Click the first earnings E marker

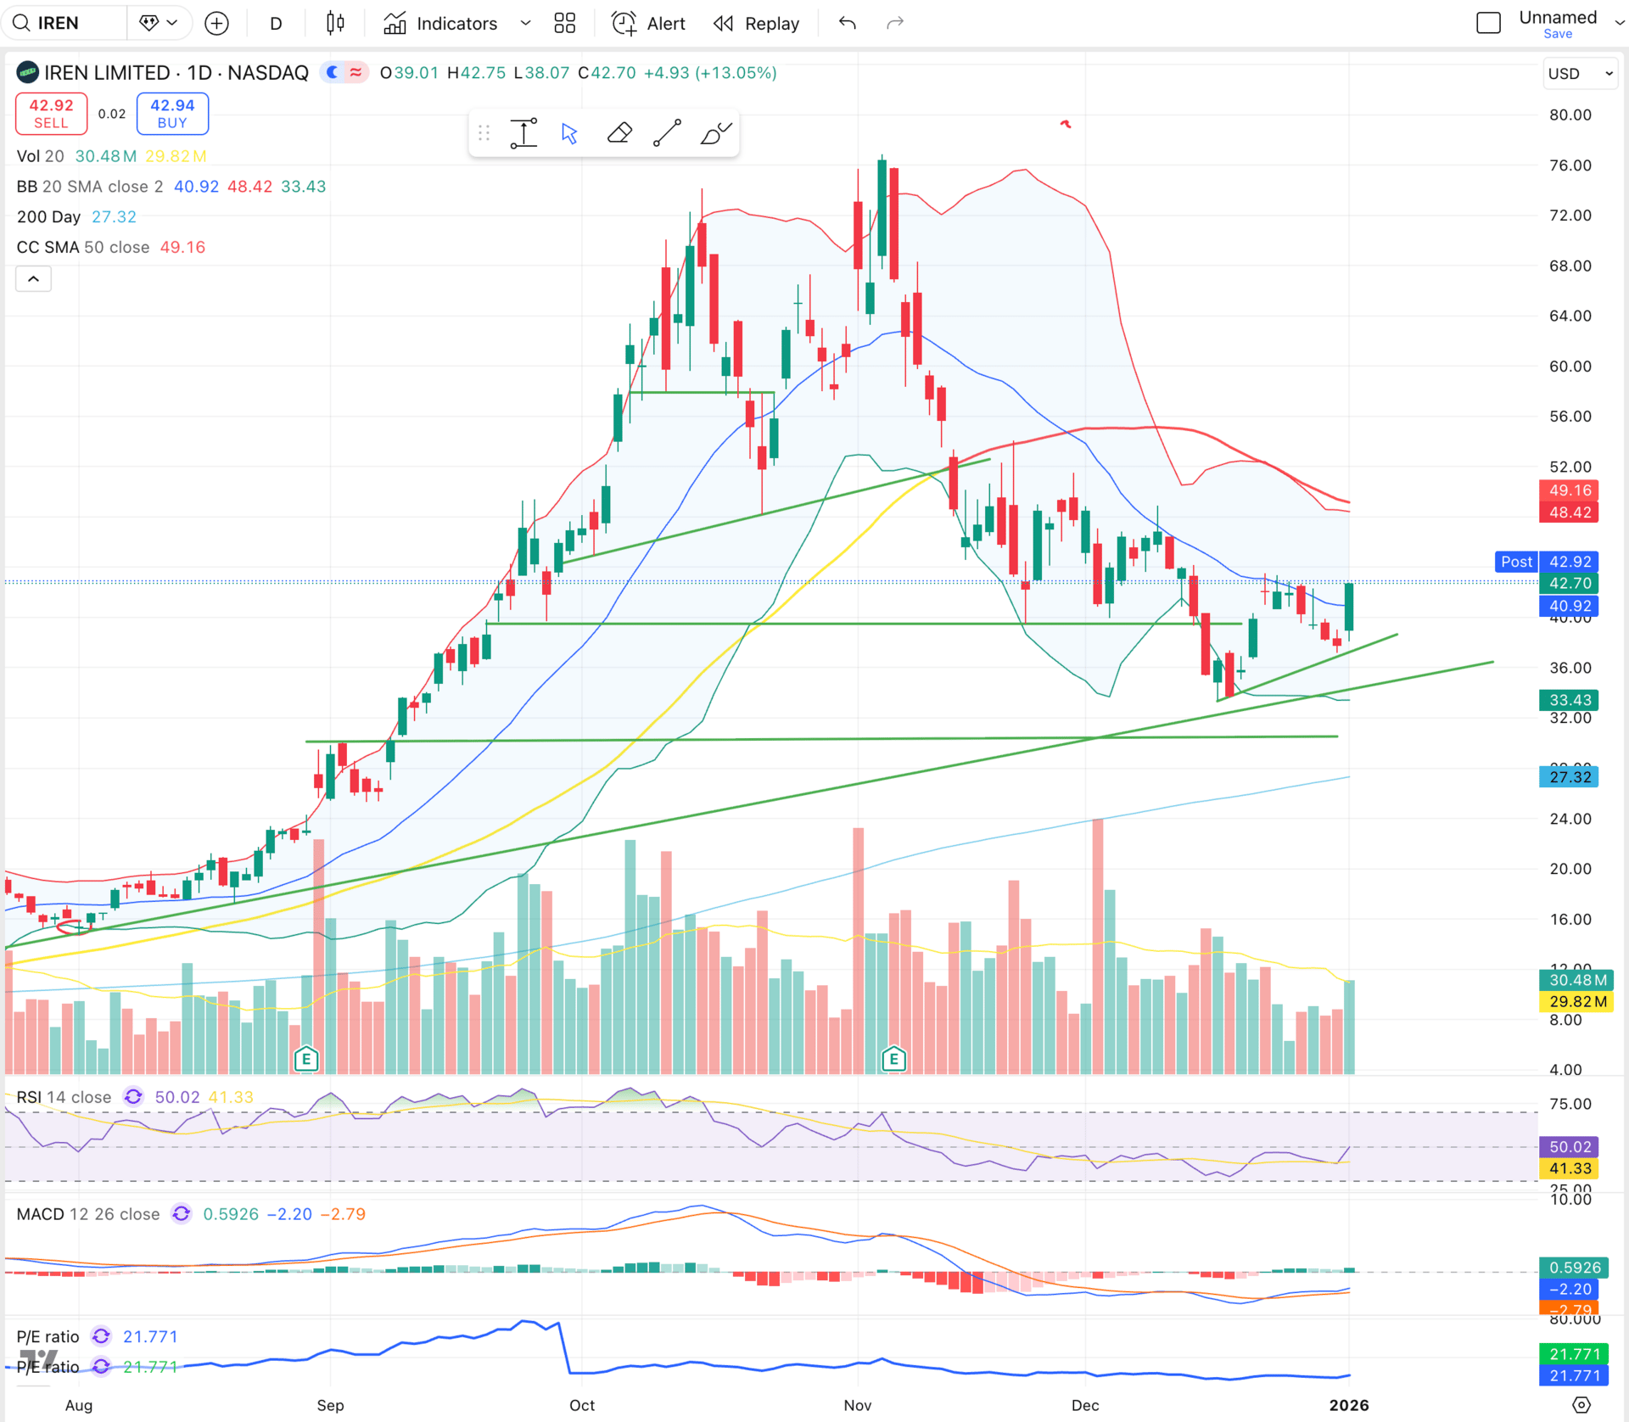click(306, 1059)
